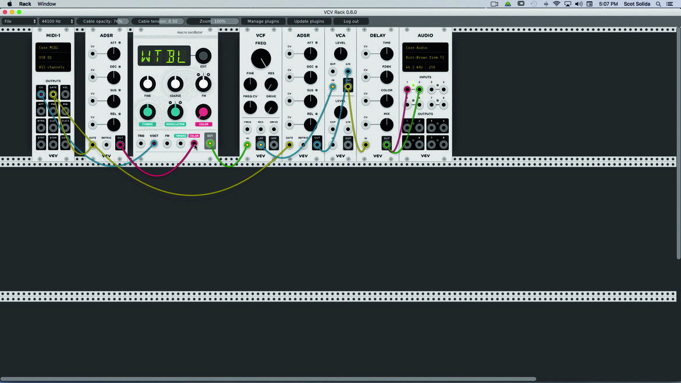Click the STRT output jack on MIDI-1
Screen dimensions: 681x383
(41, 144)
